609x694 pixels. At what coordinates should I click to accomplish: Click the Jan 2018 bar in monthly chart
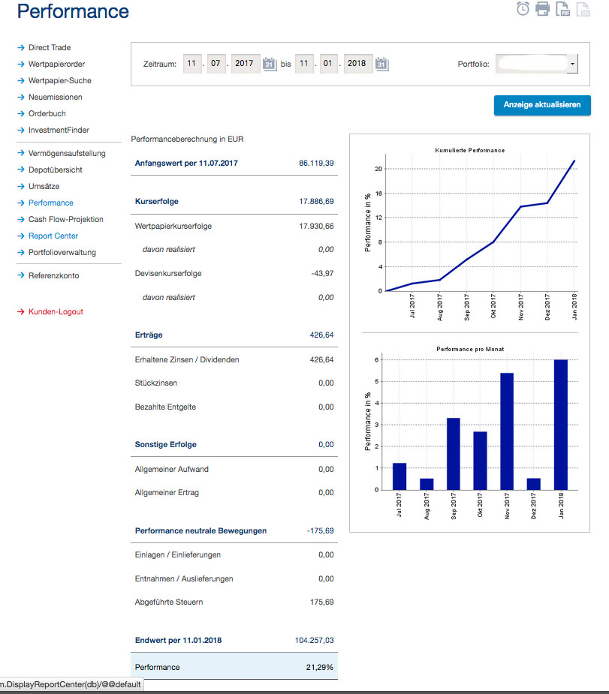[560, 425]
